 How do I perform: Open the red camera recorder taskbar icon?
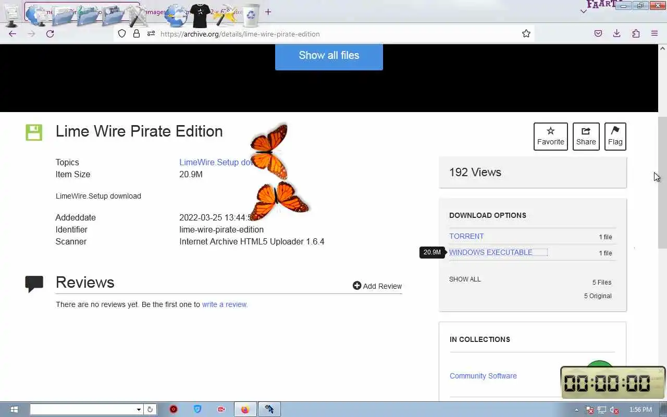pos(221,409)
